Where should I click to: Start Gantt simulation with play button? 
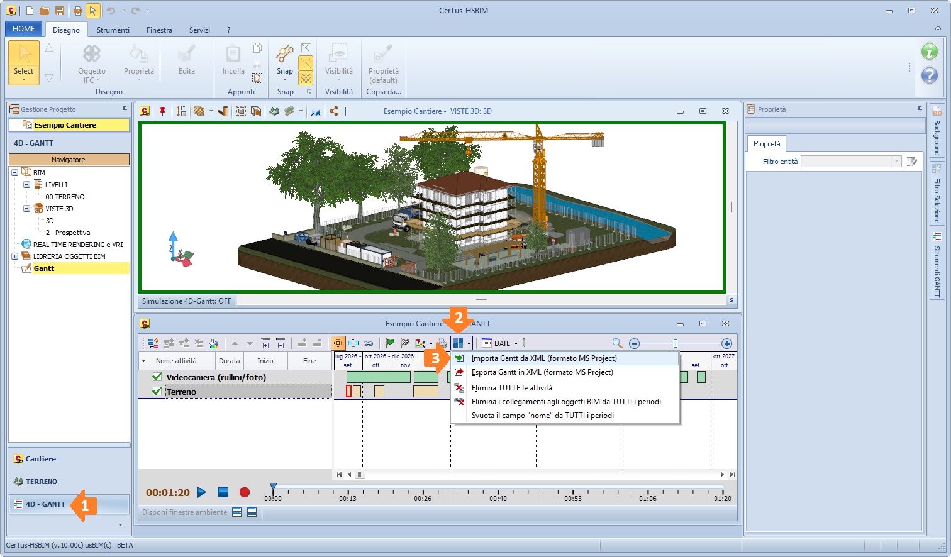[x=202, y=492]
